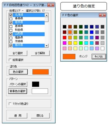Click the list scroll-down arrow
Screen dimensions: 109x125
pyautogui.click(x=46, y=46)
